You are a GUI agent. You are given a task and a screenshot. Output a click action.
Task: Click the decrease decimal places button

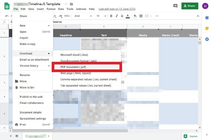55,16
